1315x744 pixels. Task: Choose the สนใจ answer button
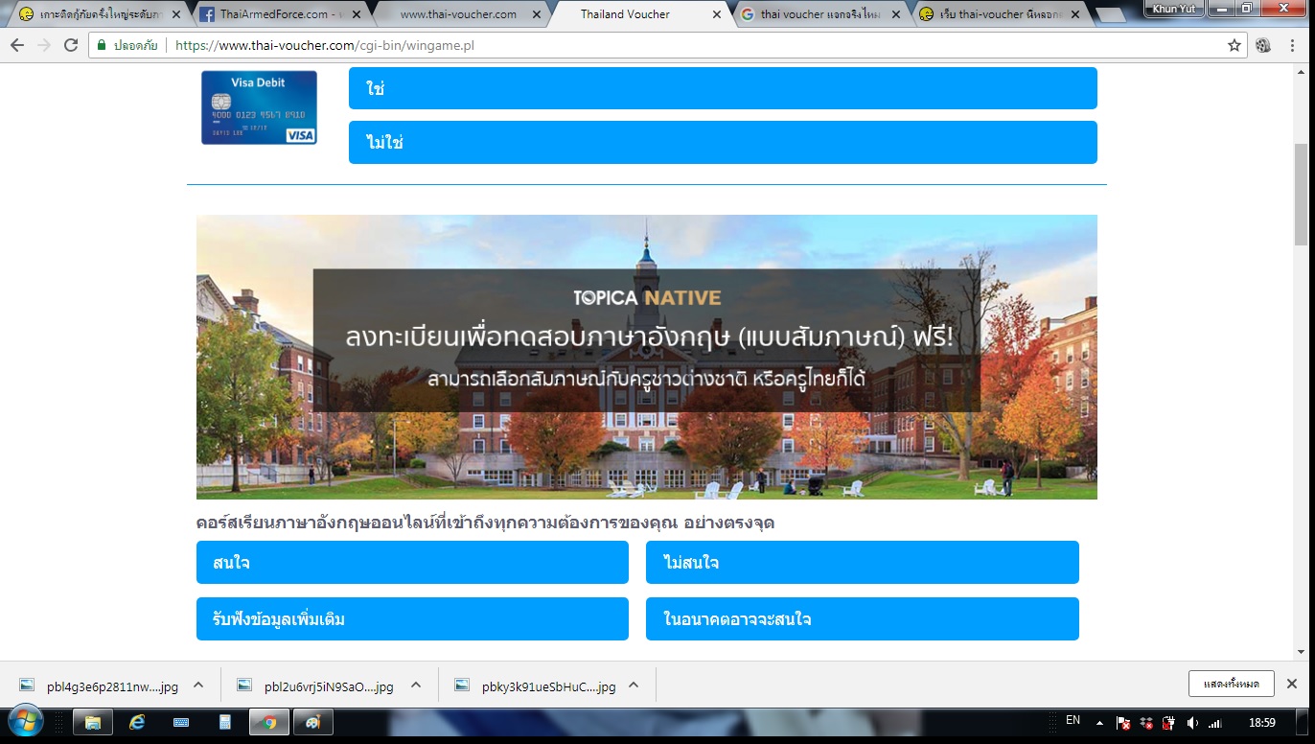point(412,562)
